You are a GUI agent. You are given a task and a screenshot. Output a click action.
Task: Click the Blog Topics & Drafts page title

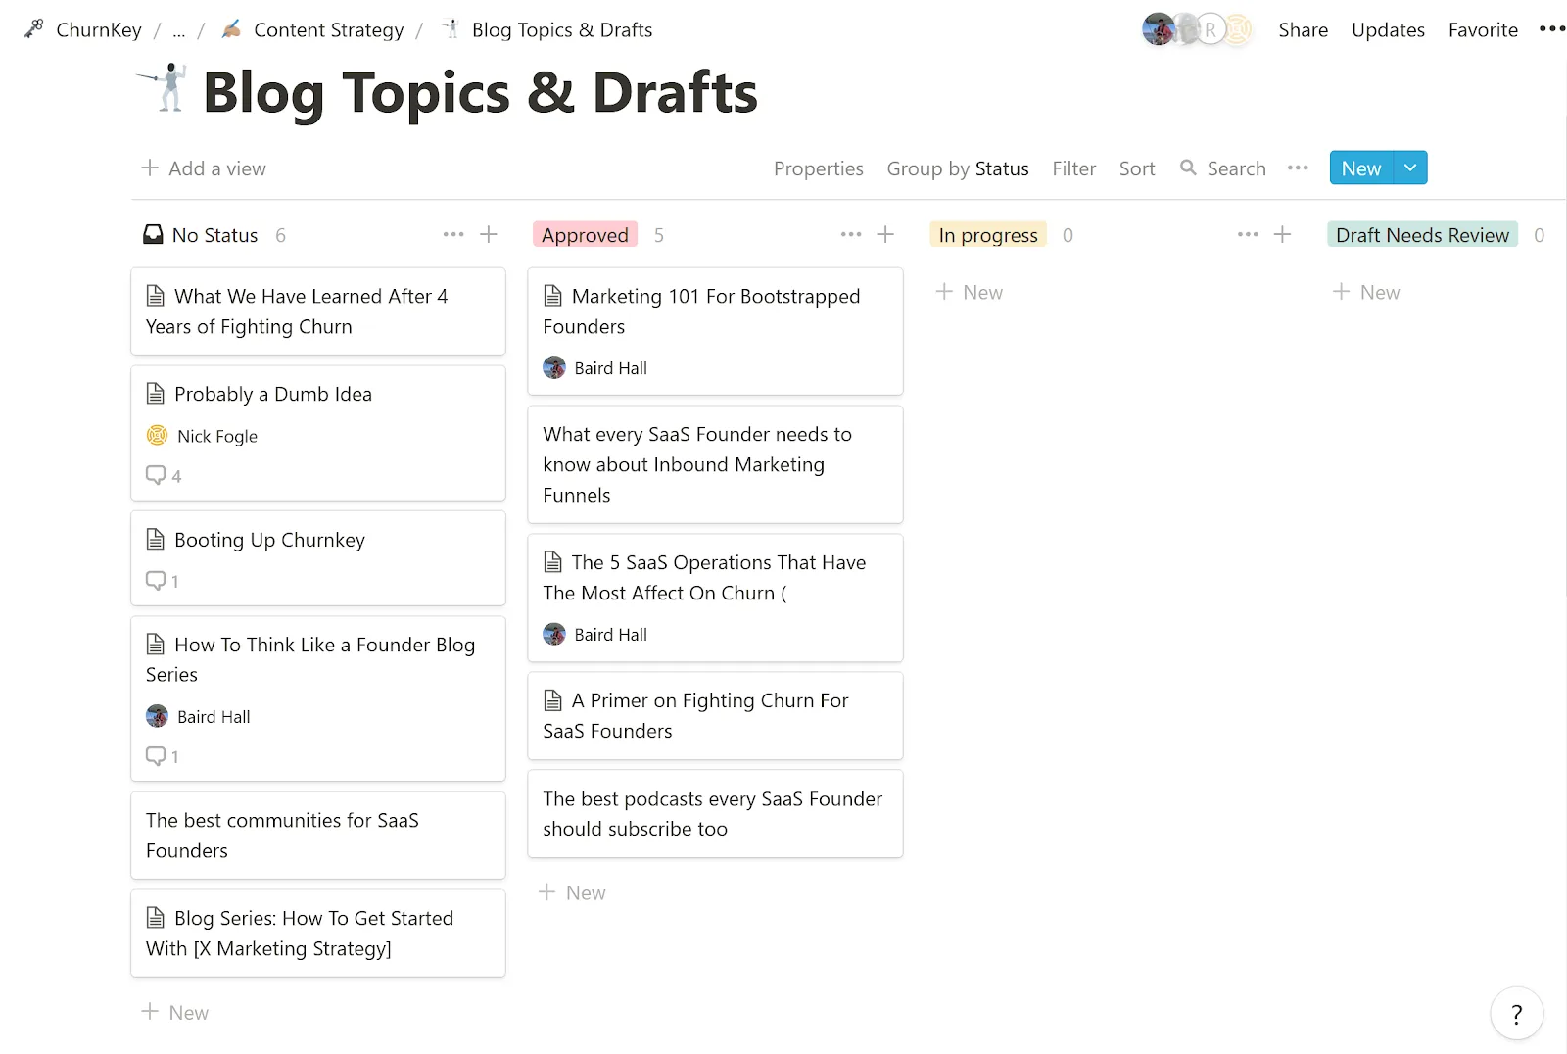coord(480,92)
